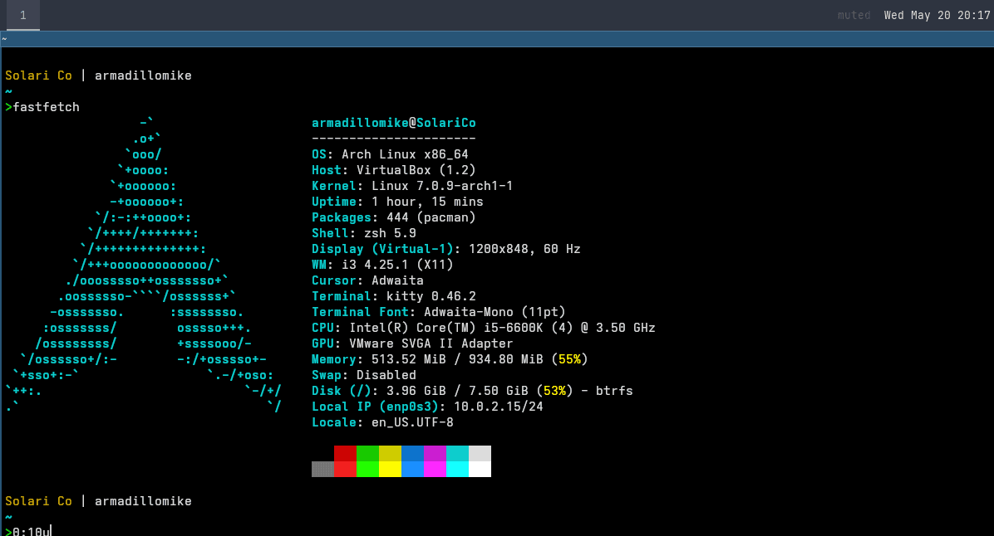Click the 0:10u command input line
The width and height of the screenshot is (994, 536).
click(28, 530)
